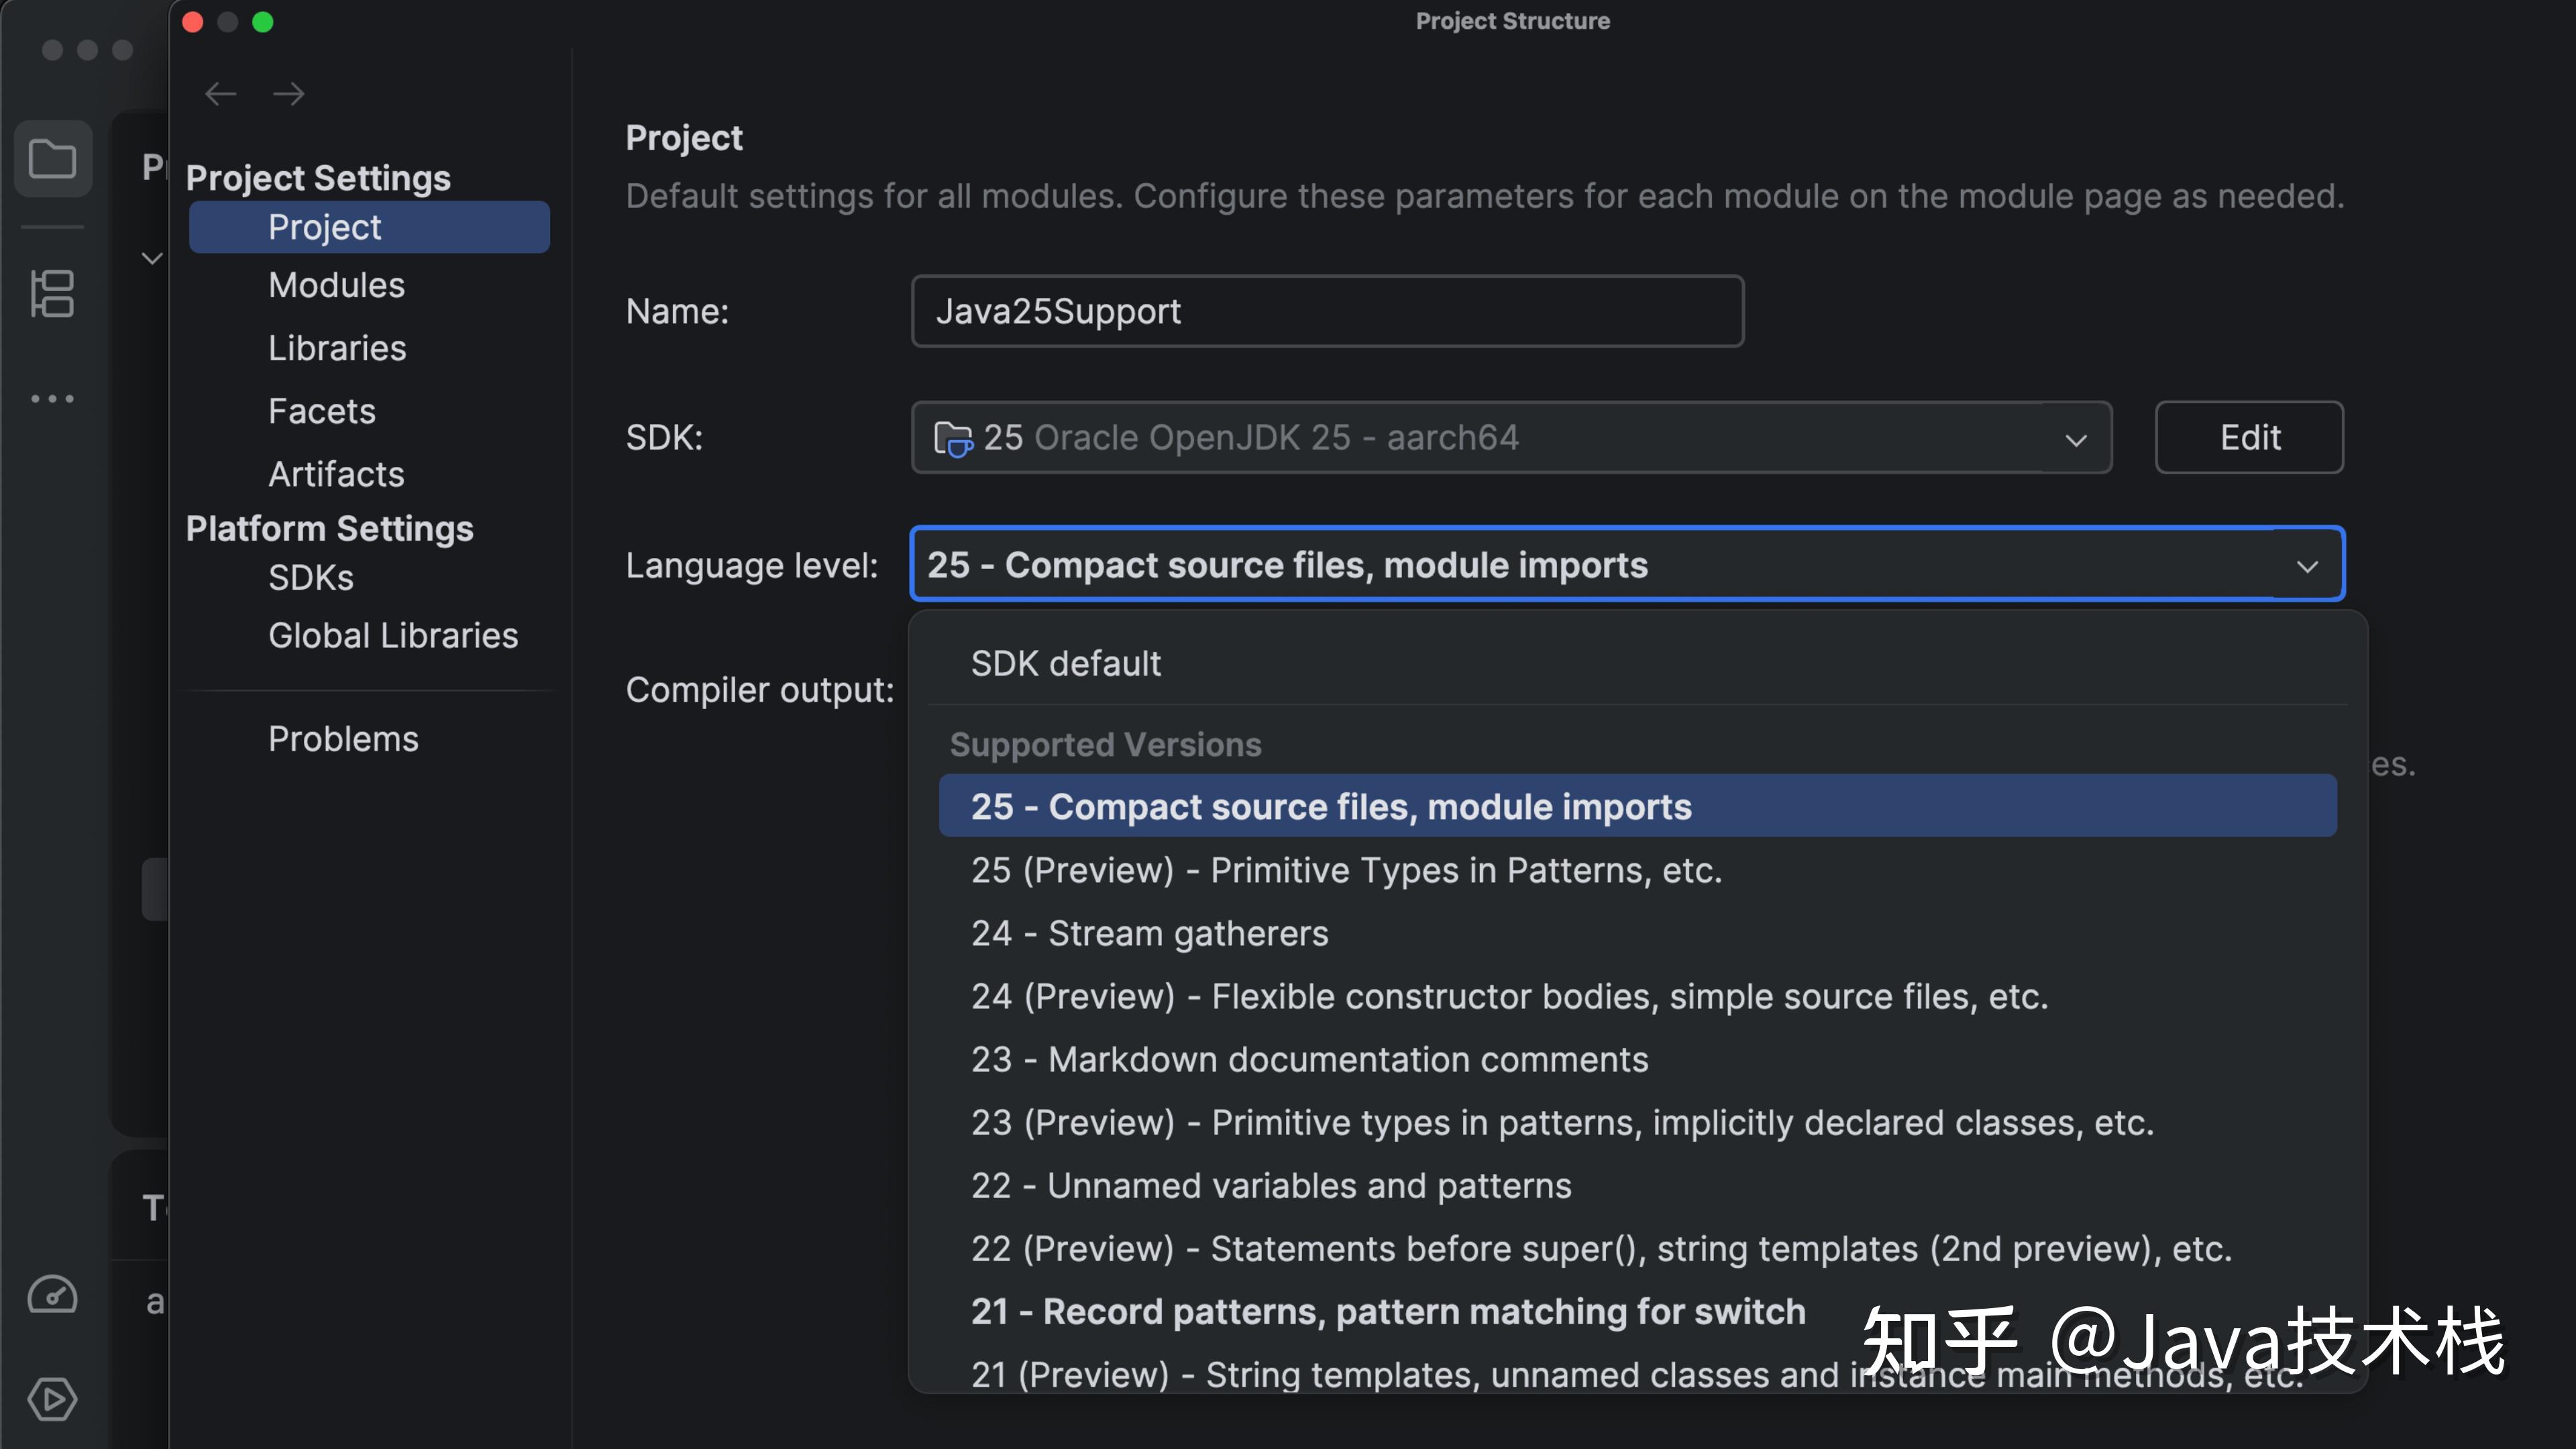
Task: Open the Project folder tool window icon
Action: [x=52, y=159]
